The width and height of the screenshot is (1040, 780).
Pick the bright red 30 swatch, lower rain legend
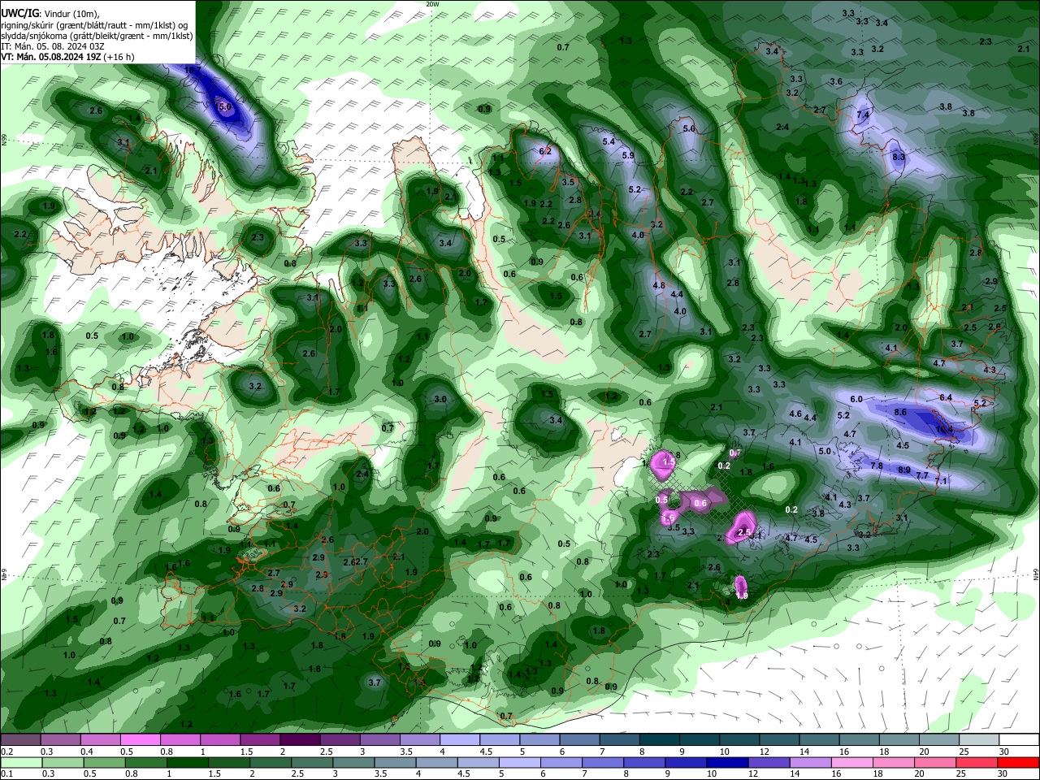click(1019, 762)
